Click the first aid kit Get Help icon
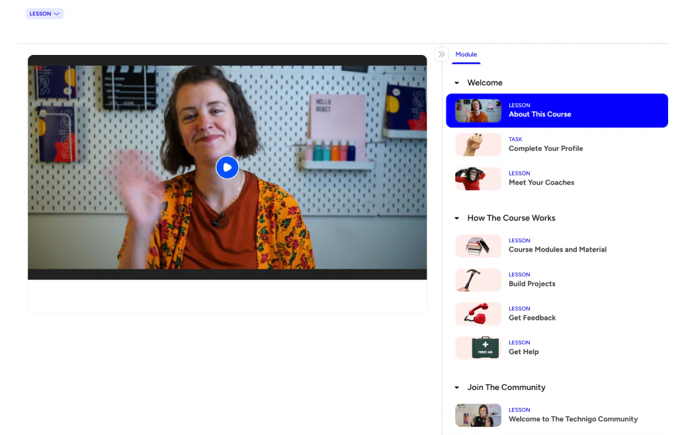This screenshot has height=435, width=688. 478,348
